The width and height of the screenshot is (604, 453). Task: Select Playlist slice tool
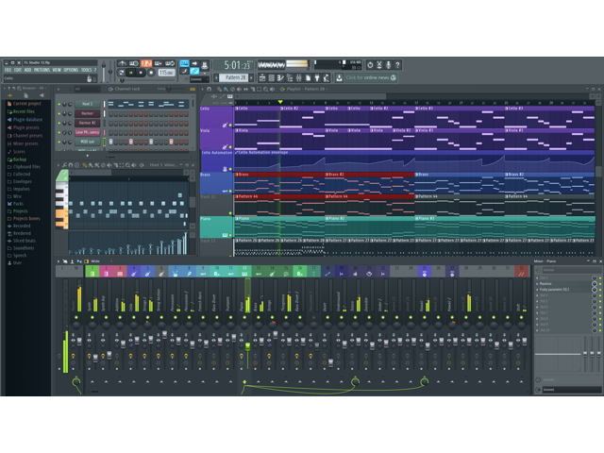point(252,89)
